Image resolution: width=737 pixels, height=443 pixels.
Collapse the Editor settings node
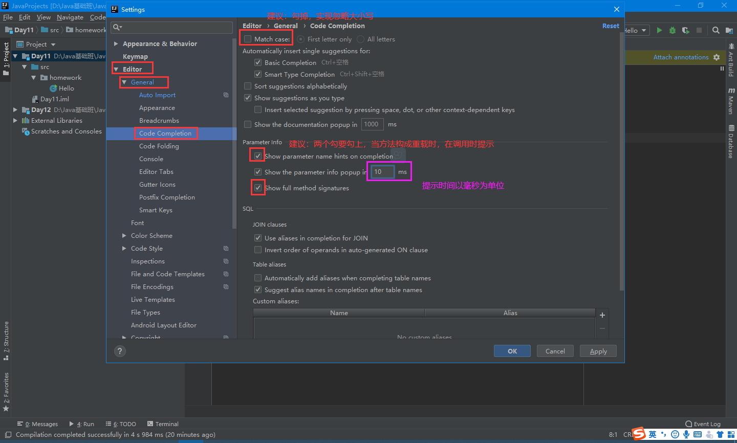[x=116, y=69]
